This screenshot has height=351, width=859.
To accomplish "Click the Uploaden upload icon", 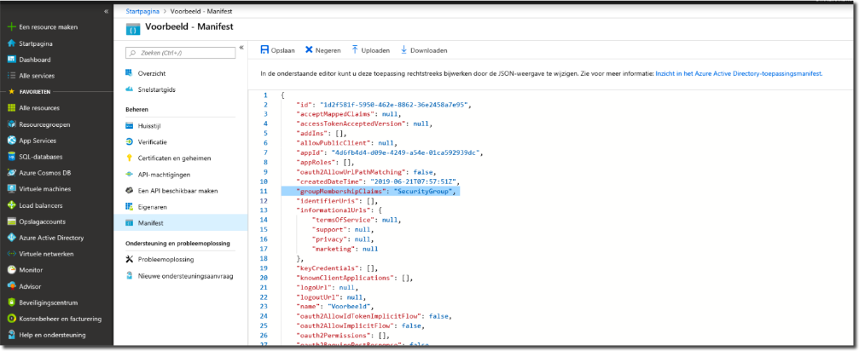I will pyautogui.click(x=355, y=50).
